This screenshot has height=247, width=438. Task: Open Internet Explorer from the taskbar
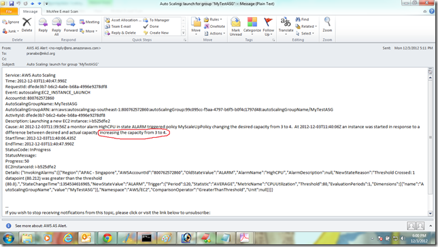67,239
